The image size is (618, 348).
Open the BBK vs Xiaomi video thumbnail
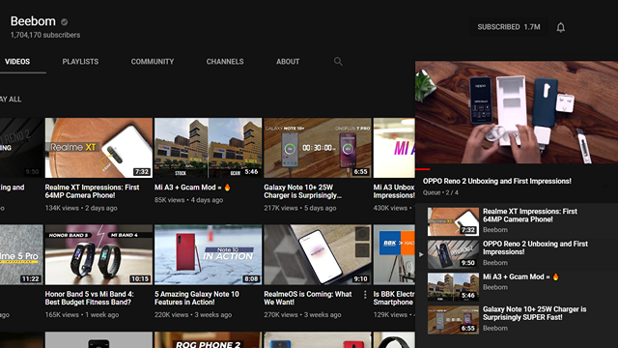394,254
